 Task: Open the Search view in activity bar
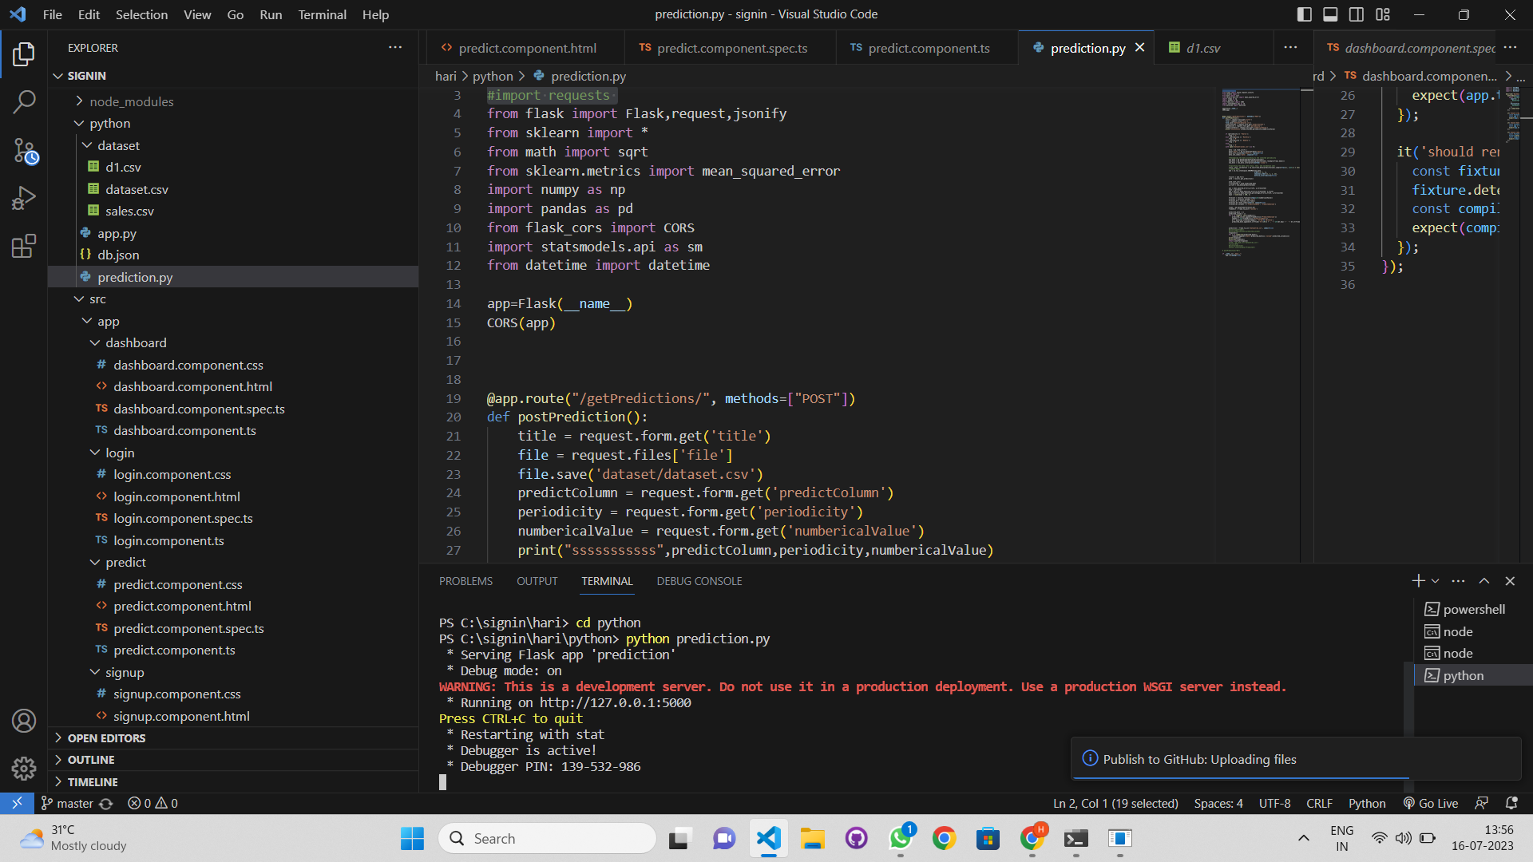(x=24, y=102)
